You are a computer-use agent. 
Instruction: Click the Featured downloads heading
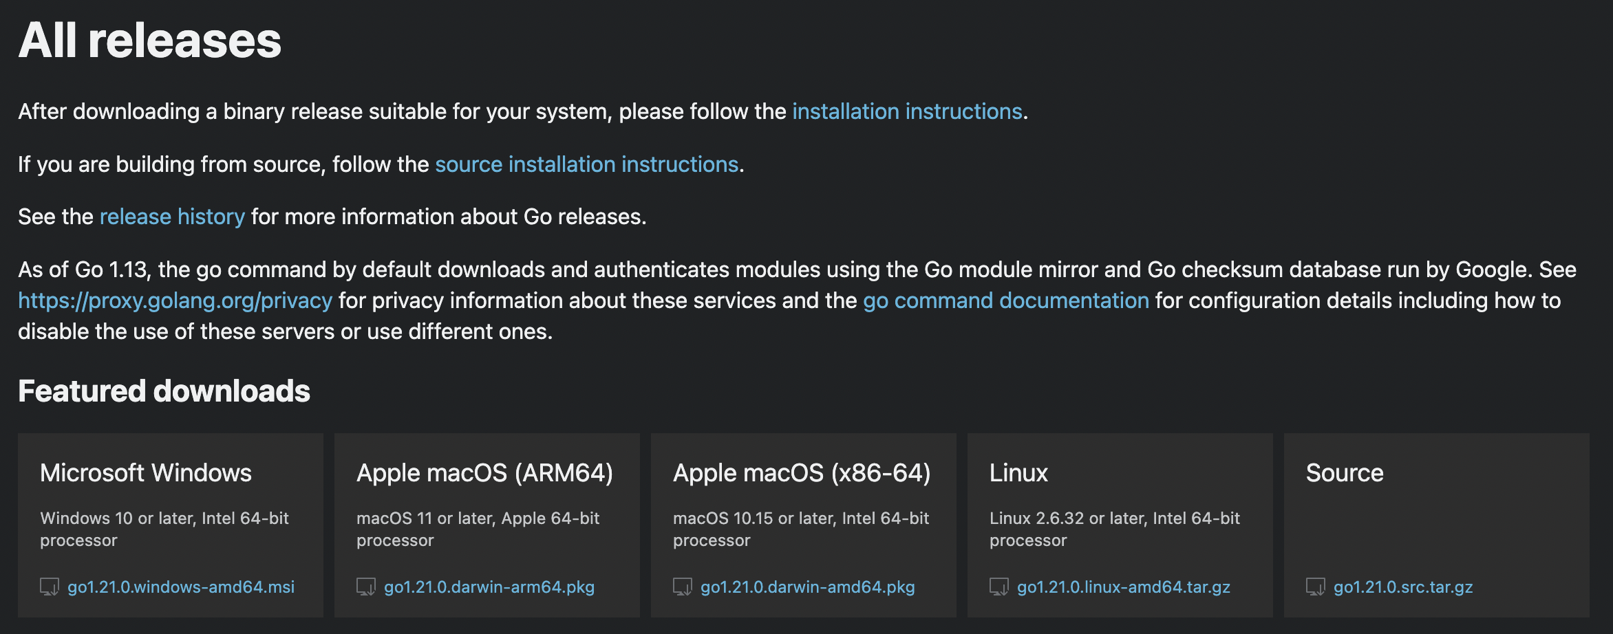point(164,391)
